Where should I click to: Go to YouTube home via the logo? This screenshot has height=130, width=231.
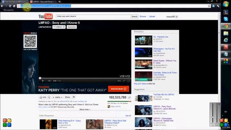pos(45,16)
